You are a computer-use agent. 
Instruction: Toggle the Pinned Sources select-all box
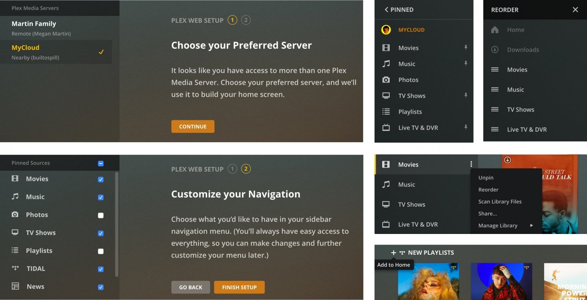point(101,163)
